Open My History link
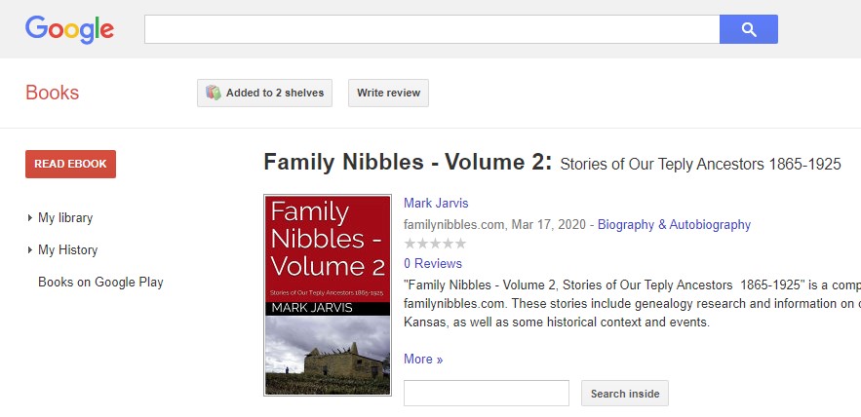 (x=67, y=250)
